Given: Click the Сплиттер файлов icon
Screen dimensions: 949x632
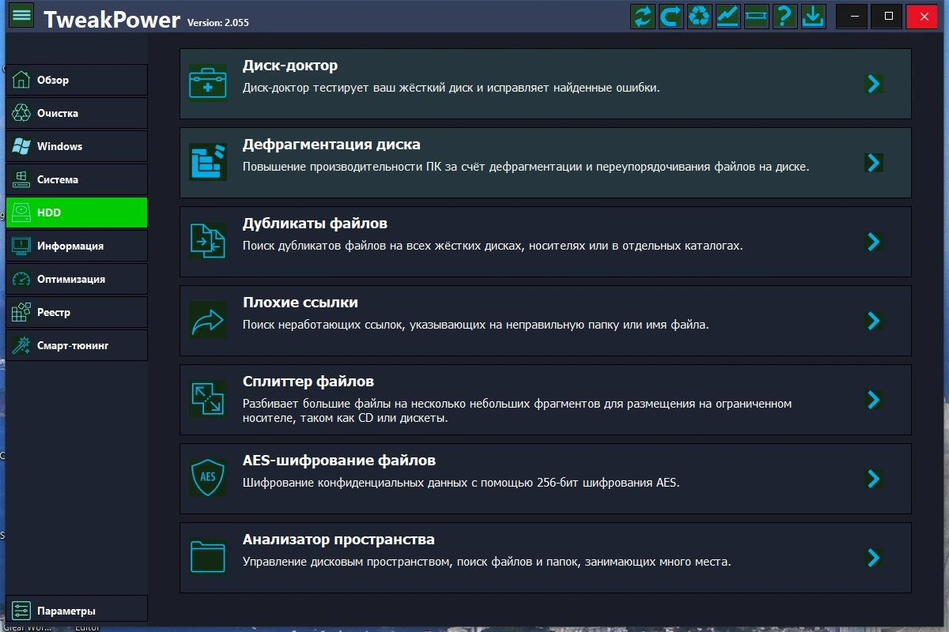Looking at the screenshot, I should point(208,399).
